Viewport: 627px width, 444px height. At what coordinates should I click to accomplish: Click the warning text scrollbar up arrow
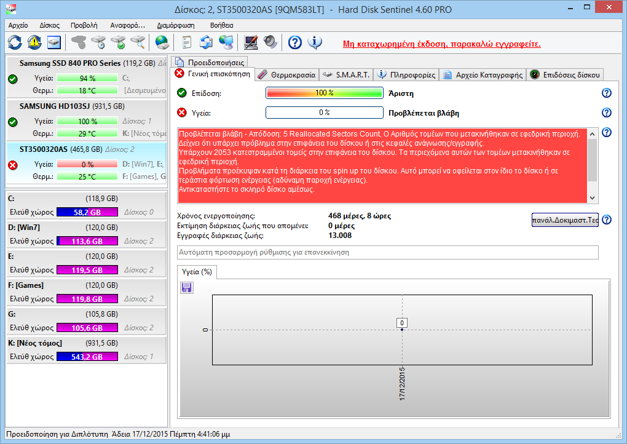tap(592, 133)
